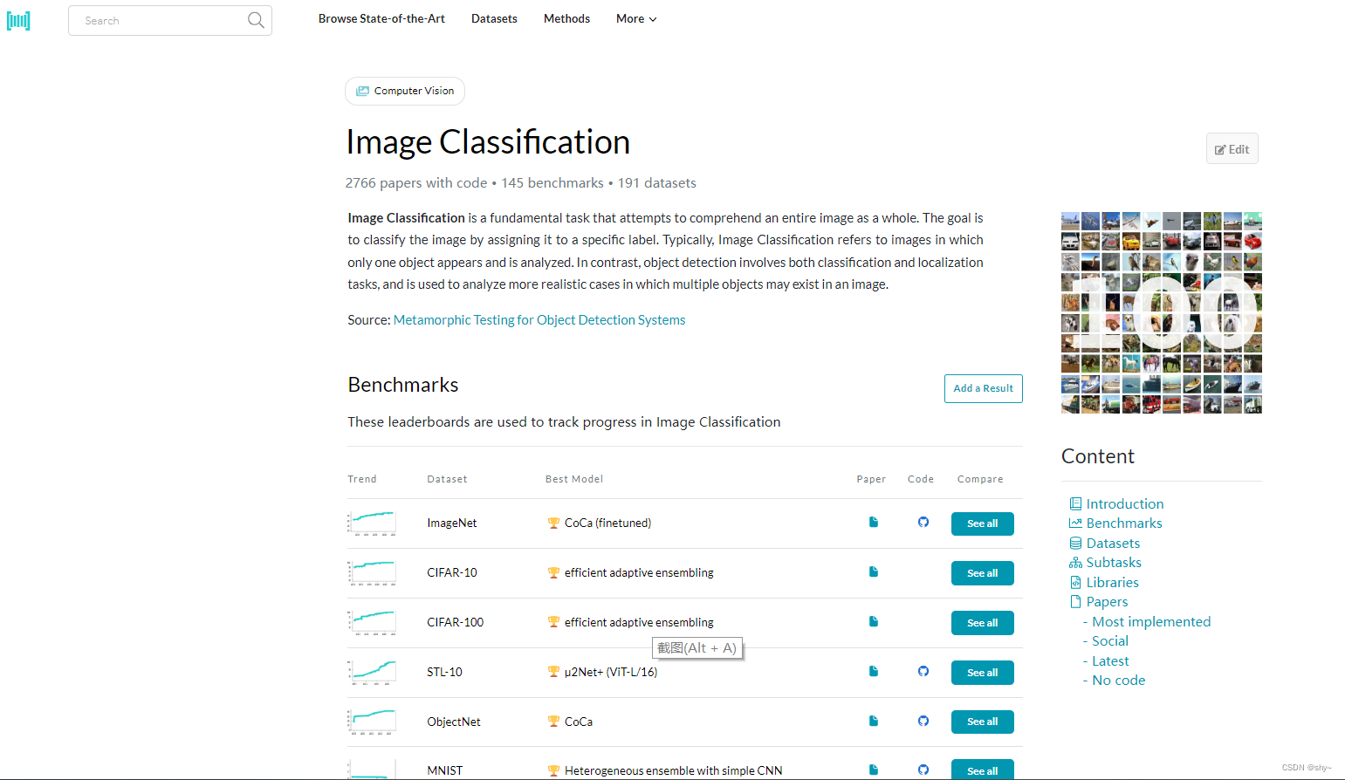Click the Introduction icon in Content
Screen dimensions: 1345x780
point(1075,503)
